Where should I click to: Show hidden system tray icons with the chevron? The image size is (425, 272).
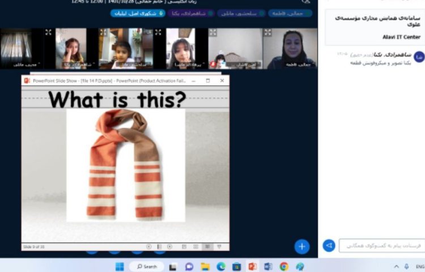[x=396, y=266]
